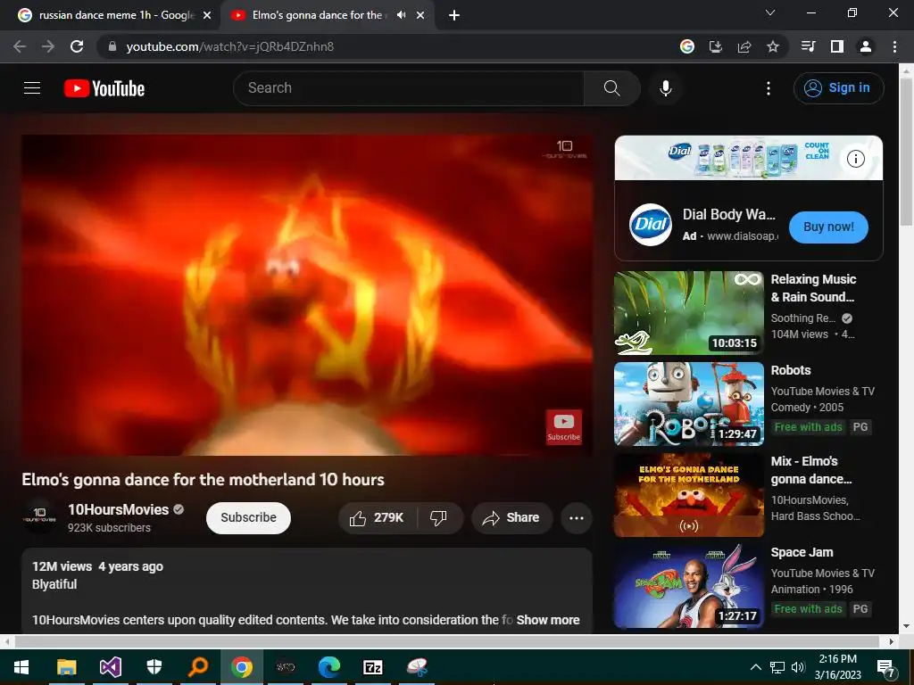Open 10HoursMovies channel avatar
914x685 pixels.
(39, 516)
